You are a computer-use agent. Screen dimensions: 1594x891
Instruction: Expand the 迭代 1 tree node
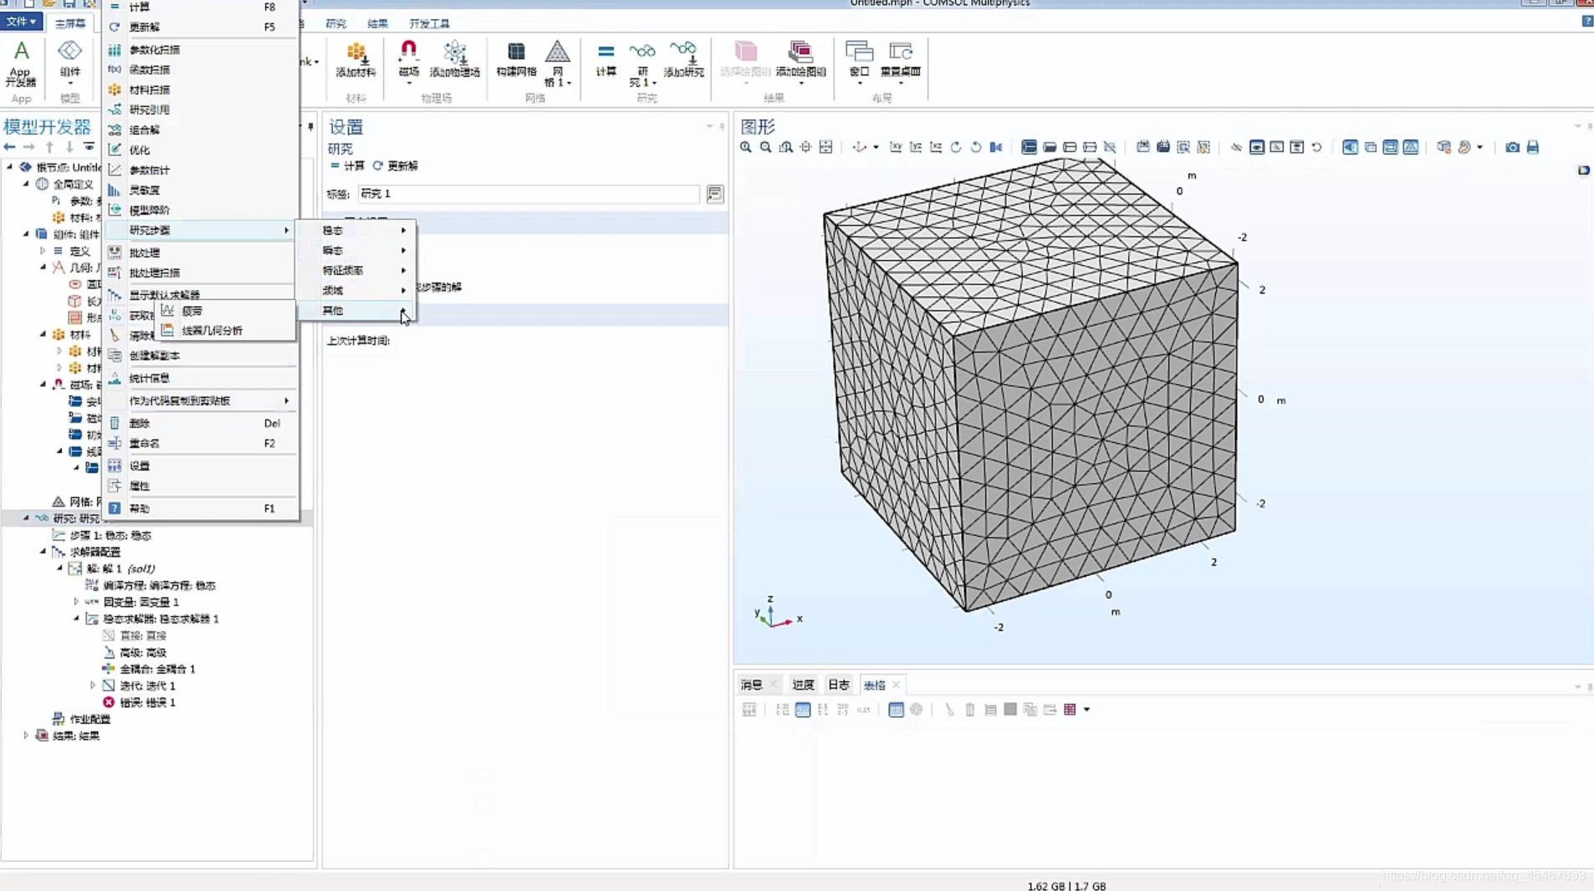(93, 685)
